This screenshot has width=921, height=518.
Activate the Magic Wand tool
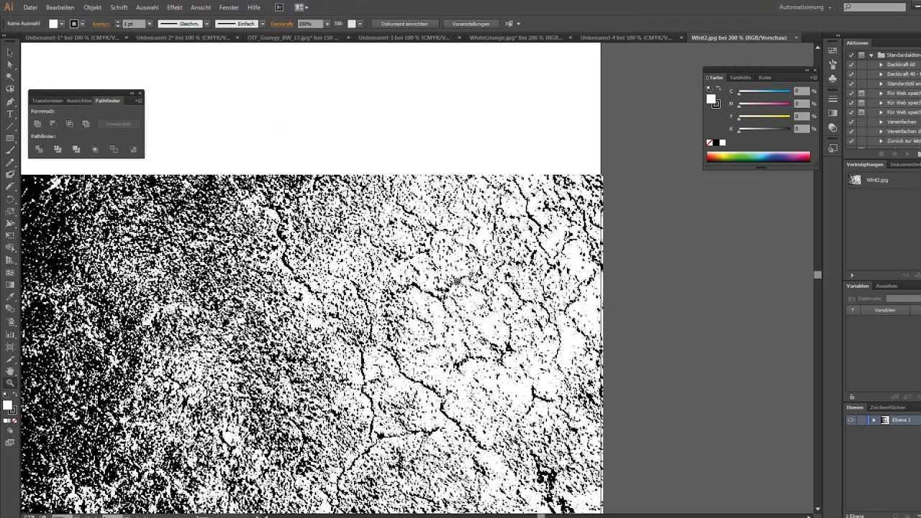[x=10, y=77]
